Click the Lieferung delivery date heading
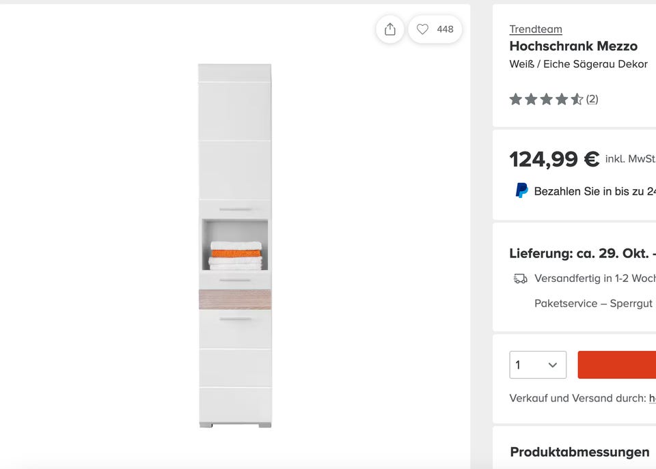 click(582, 253)
